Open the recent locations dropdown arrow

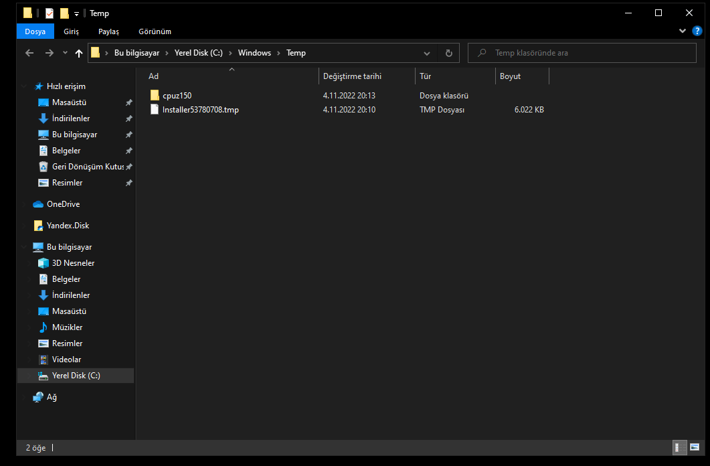point(65,53)
